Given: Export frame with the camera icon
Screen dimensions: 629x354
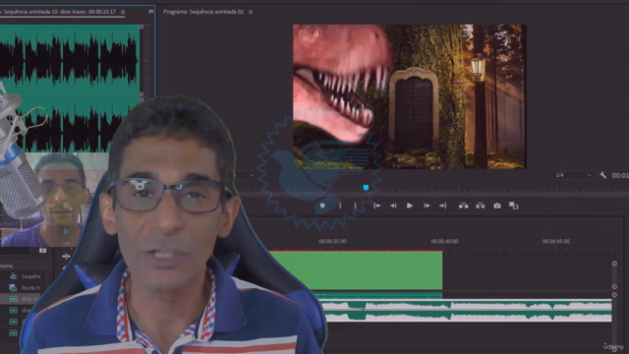Looking at the screenshot, I should (x=497, y=206).
